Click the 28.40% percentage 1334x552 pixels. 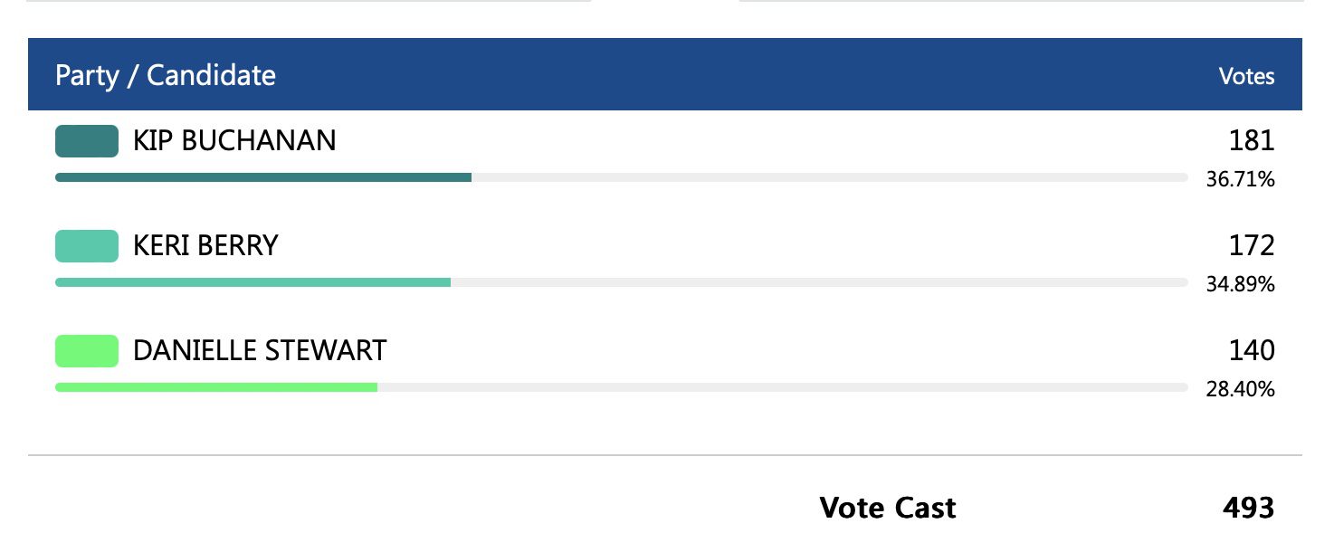(x=1240, y=390)
